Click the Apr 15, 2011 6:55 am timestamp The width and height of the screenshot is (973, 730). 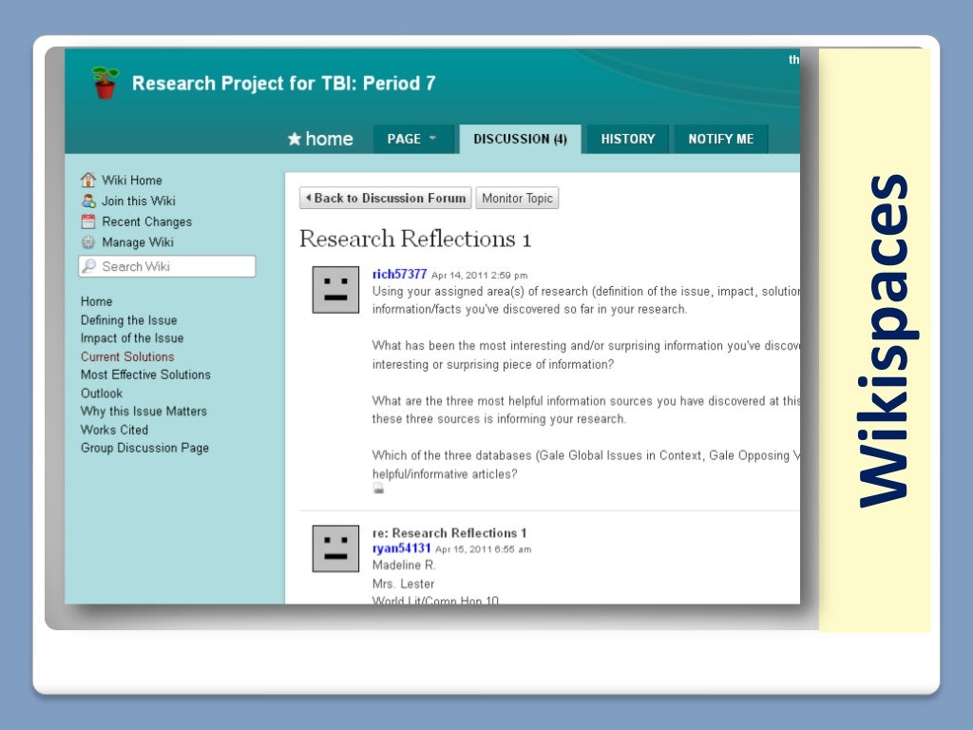[x=483, y=549]
